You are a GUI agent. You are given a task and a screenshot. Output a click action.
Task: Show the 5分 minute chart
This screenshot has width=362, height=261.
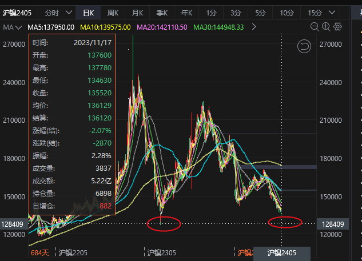(261, 12)
